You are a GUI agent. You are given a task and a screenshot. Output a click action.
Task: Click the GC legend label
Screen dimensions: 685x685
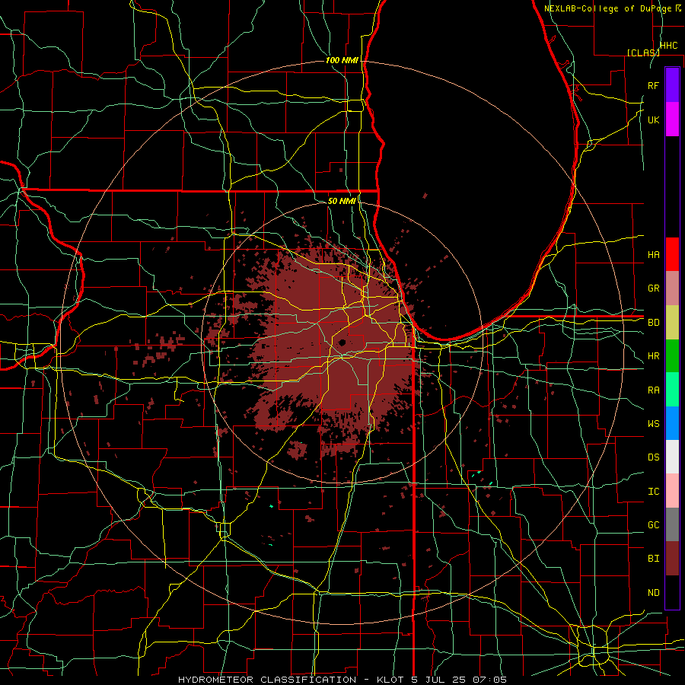pyautogui.click(x=653, y=525)
